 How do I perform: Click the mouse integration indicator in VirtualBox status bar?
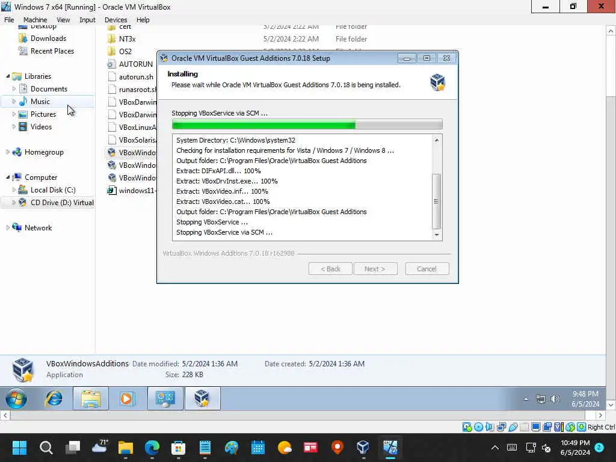[x=570, y=427]
